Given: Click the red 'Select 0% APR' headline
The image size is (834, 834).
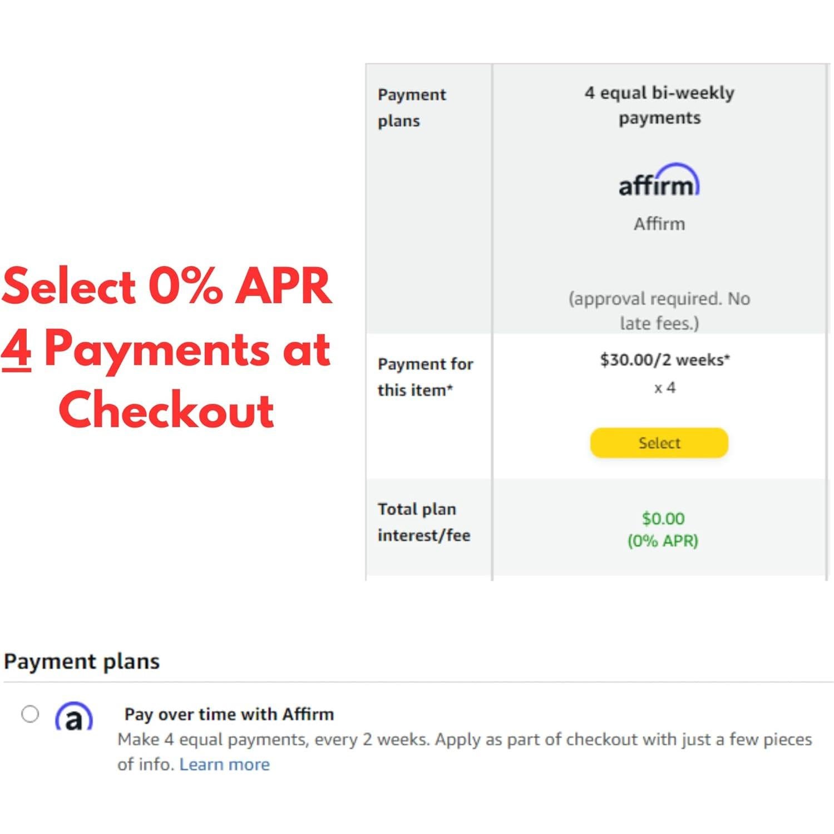Looking at the screenshot, I should point(167,287).
